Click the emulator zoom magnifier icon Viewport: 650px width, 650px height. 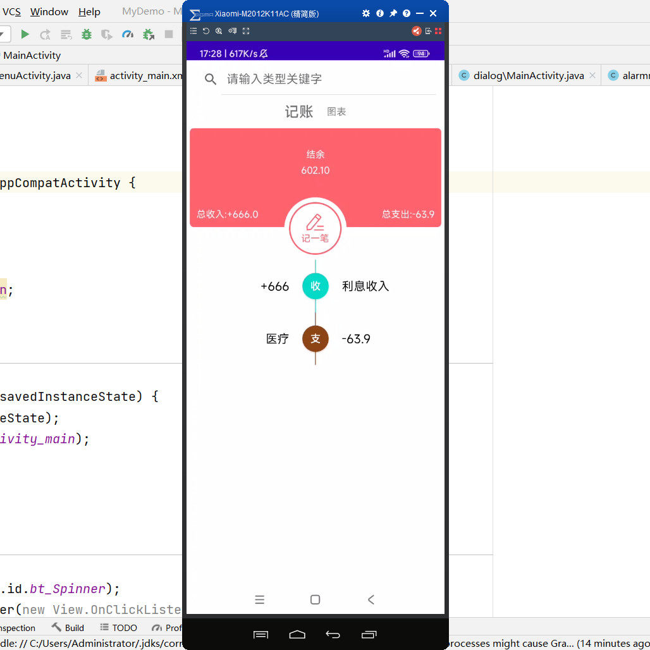tap(218, 30)
